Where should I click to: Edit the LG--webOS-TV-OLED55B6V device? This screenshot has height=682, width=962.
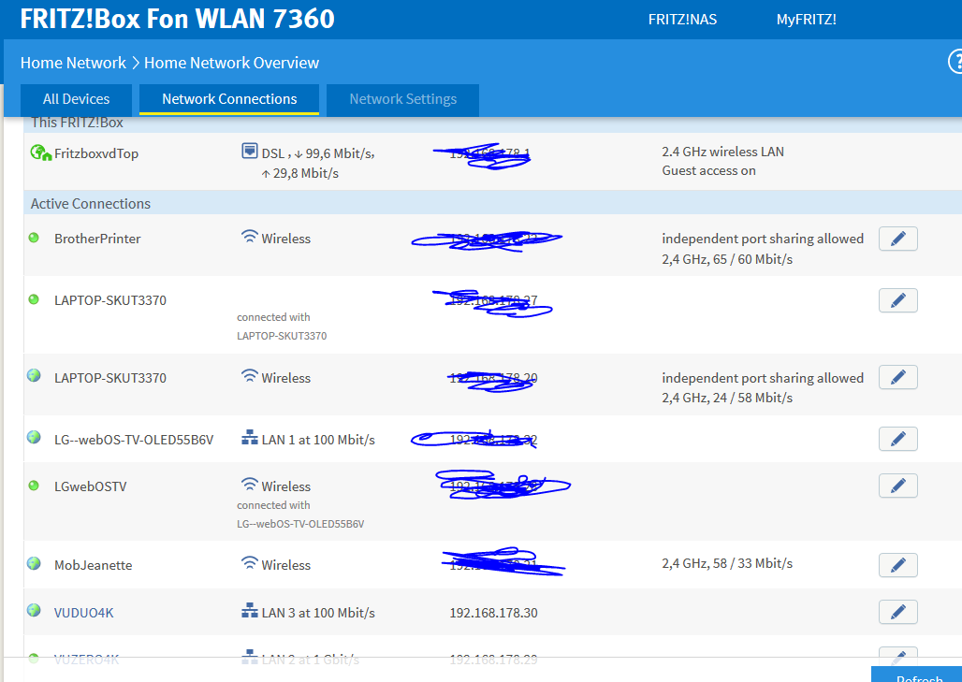click(x=898, y=439)
